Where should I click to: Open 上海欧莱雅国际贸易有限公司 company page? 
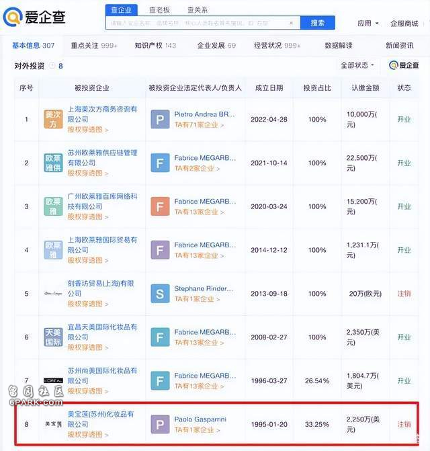(102, 245)
